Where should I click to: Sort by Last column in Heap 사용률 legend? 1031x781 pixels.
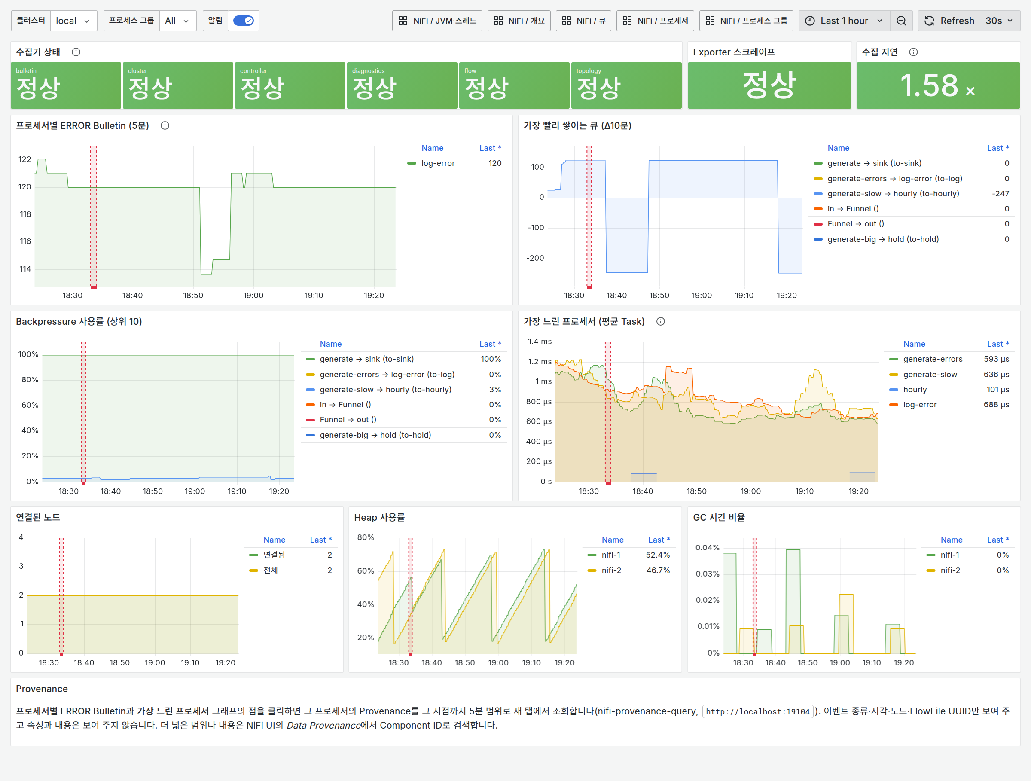[x=659, y=540]
